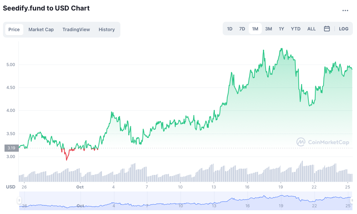Click the navigator mini chart line at 16
The width and height of the screenshot is (357, 214).
[x=248, y=199]
